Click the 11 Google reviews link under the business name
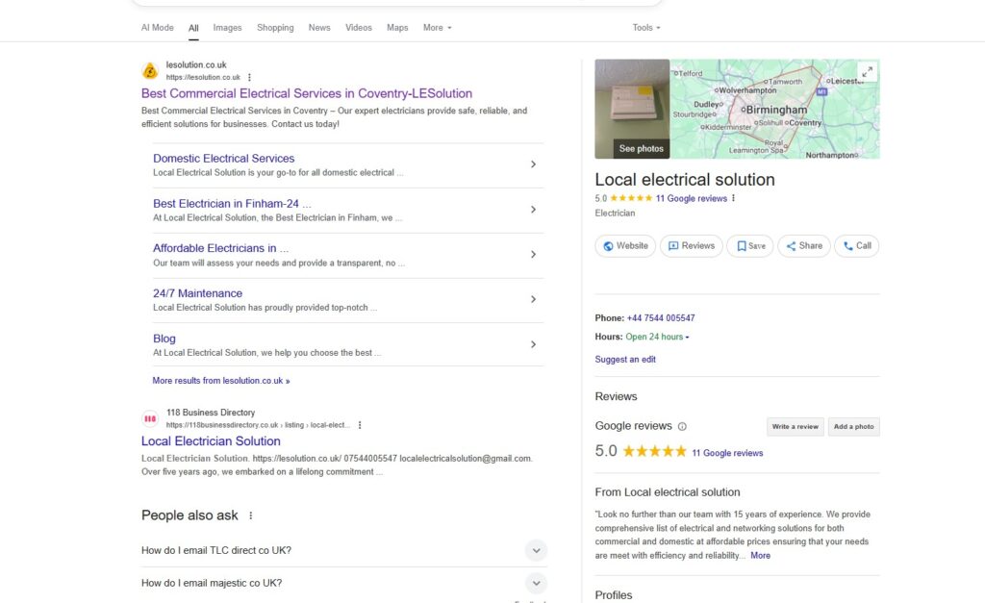985x603 pixels. coord(691,198)
